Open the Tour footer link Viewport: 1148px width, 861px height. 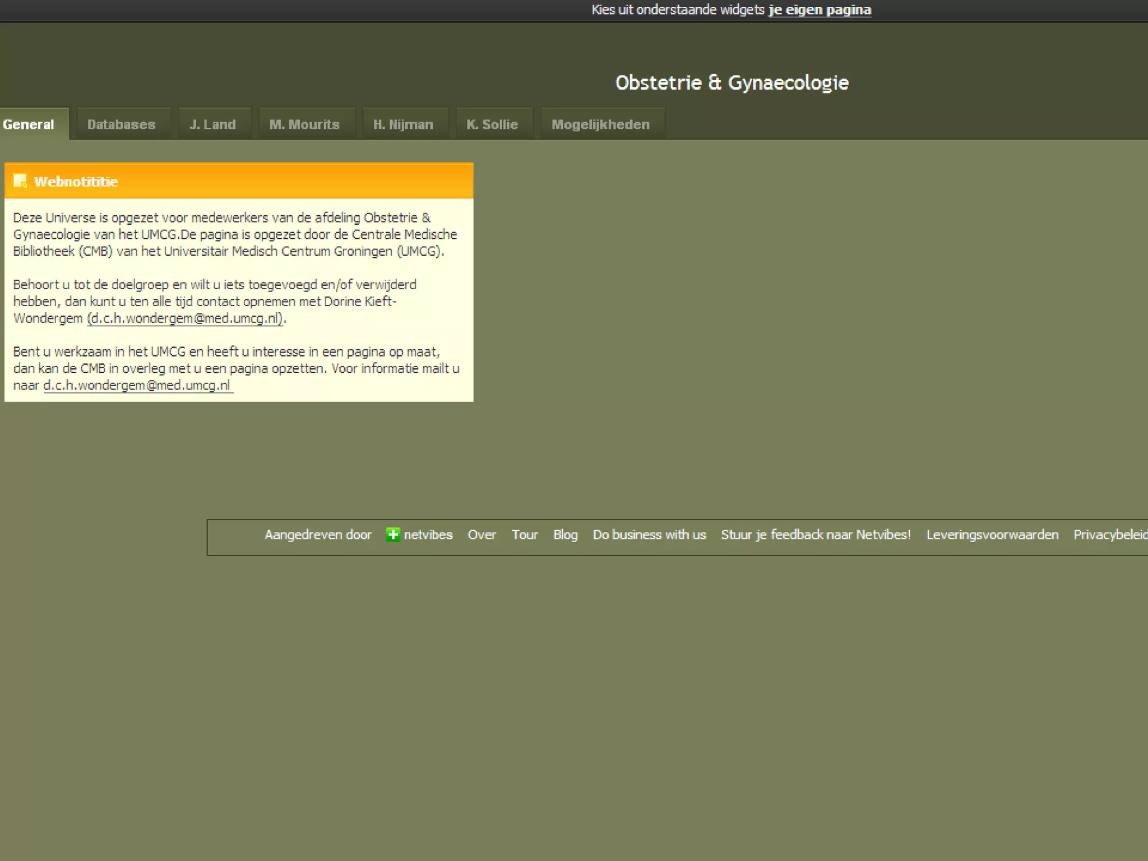pos(525,535)
